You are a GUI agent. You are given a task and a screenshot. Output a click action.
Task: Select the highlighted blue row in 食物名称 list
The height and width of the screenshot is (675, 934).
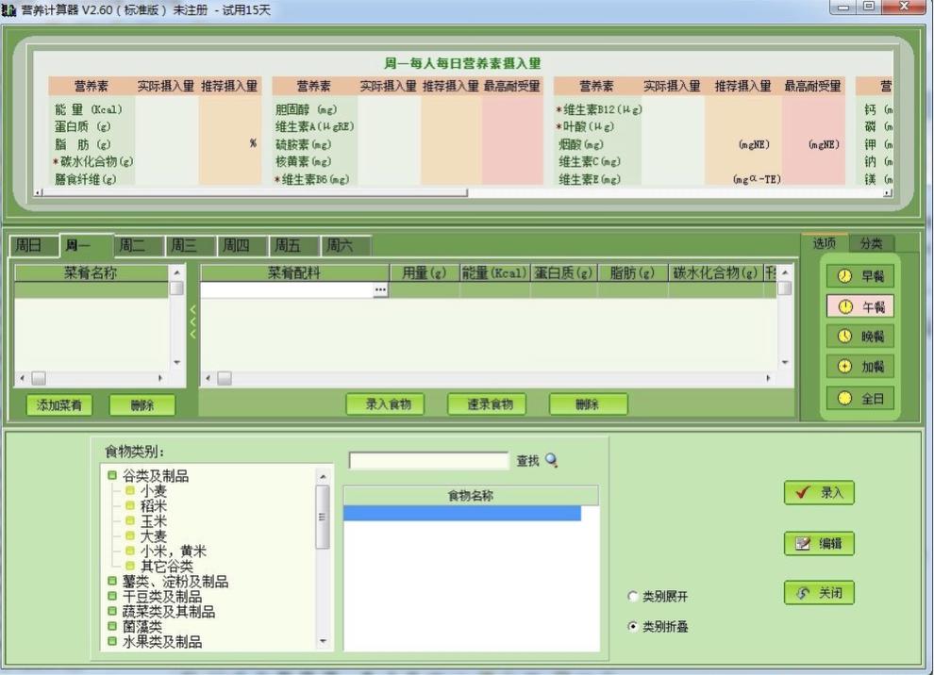coord(462,513)
